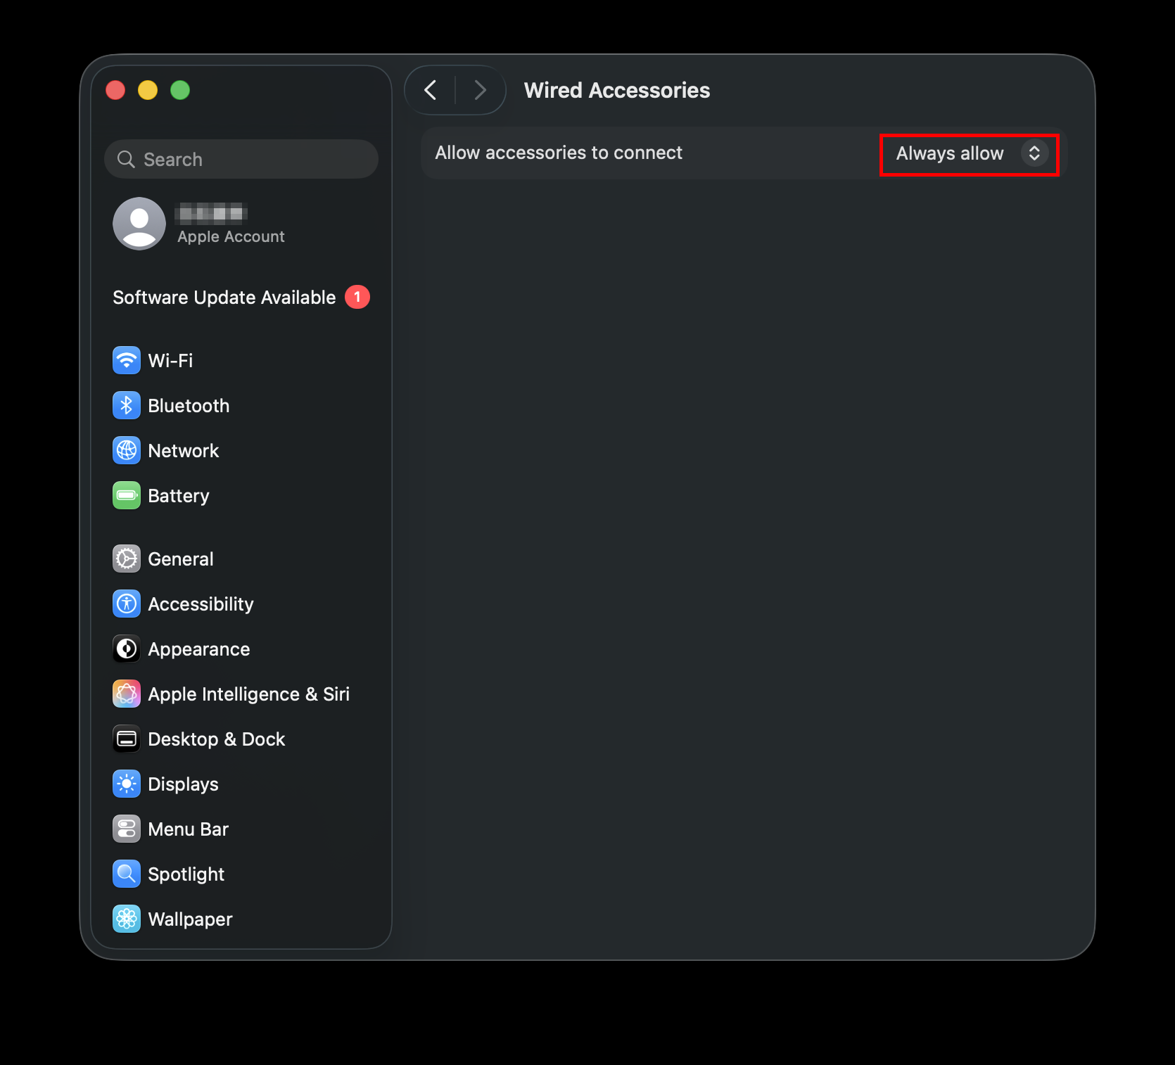Open the Wallpaper flower icon
The image size is (1175, 1065).
[x=127, y=919]
